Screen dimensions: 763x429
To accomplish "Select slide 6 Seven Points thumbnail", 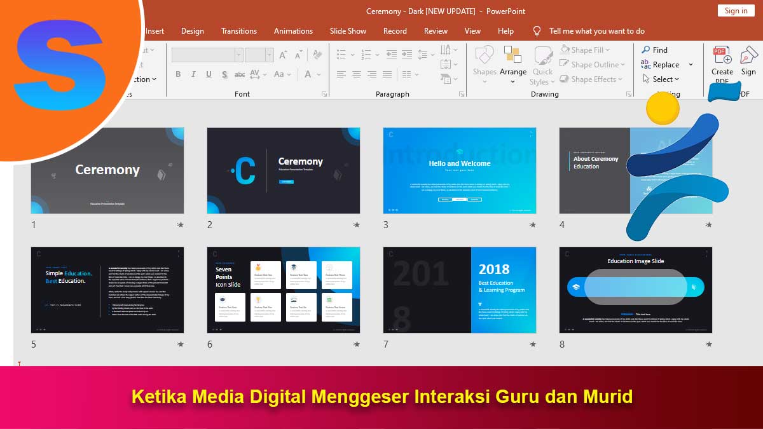I will click(x=284, y=290).
